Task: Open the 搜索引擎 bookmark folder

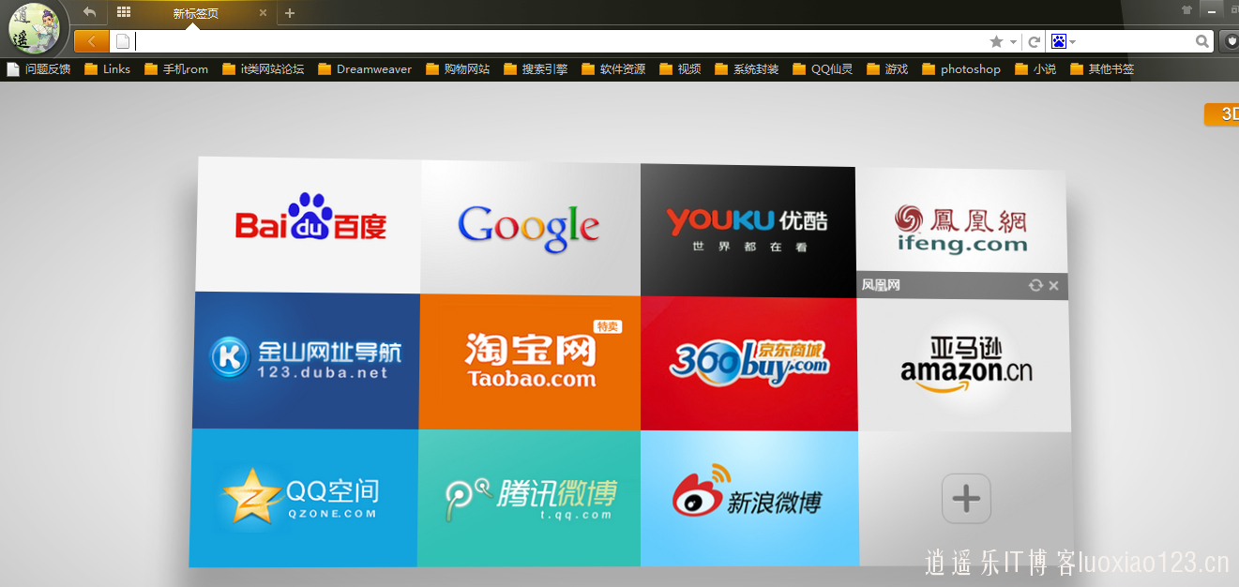Action: [x=535, y=68]
